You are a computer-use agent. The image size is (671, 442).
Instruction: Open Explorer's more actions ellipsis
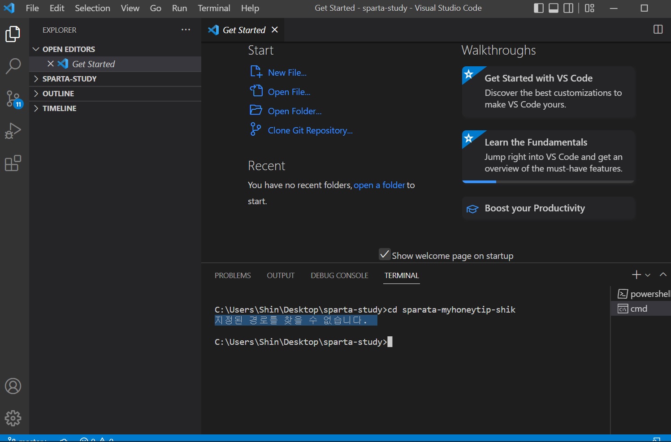coord(186,30)
